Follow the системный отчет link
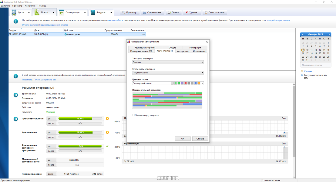Screen dimensions: 336x182 point(116,20)
